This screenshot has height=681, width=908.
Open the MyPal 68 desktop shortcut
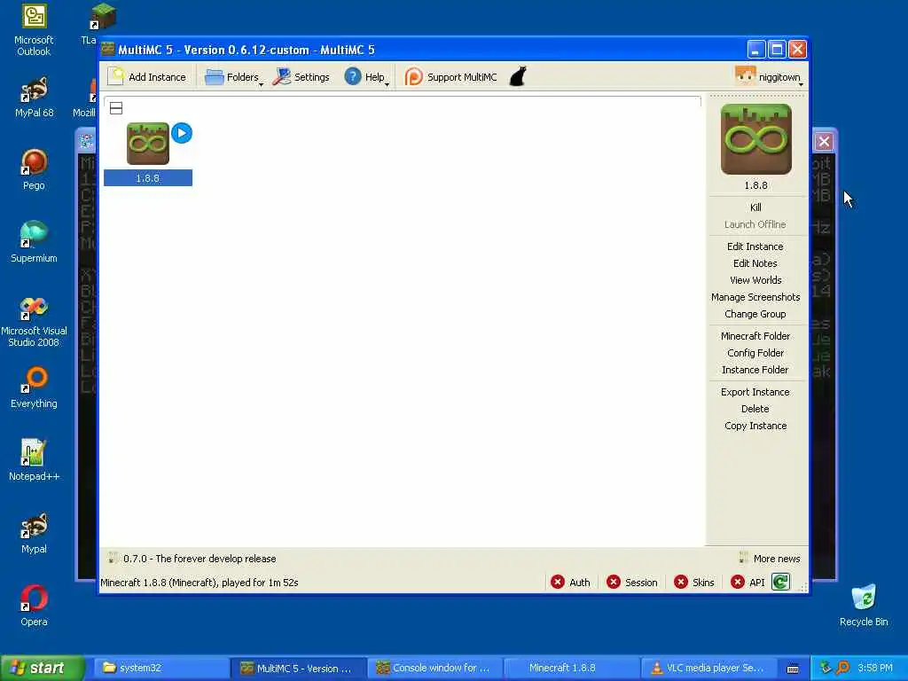coord(35,98)
